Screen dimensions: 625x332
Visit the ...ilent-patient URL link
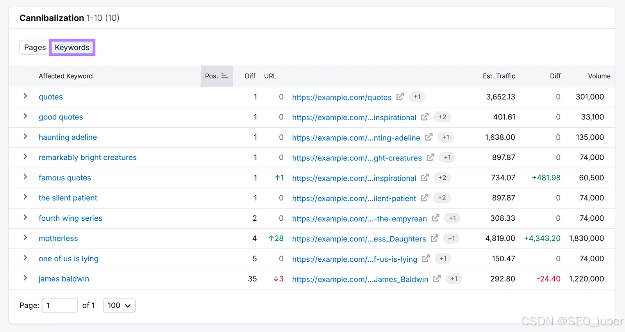point(354,198)
